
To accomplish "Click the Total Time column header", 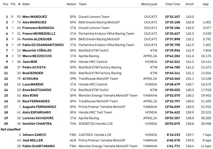I will pyautogui.click(x=172, y=4).
